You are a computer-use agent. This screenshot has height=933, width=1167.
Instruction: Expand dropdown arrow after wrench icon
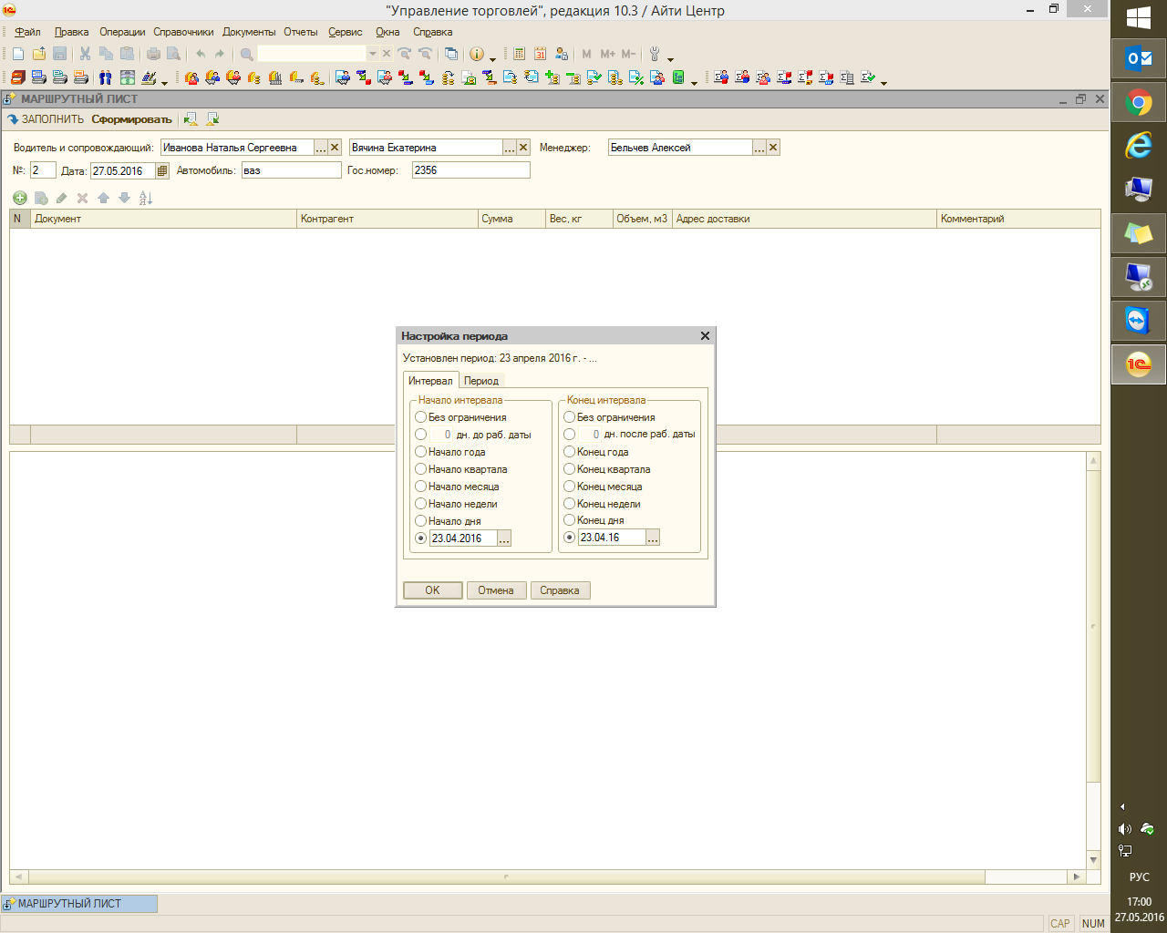tap(671, 58)
